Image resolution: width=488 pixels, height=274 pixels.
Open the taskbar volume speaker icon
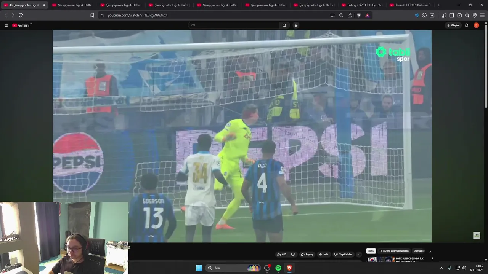tap(464, 268)
